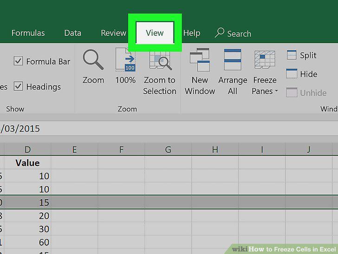
Task: Click the cell containing 15 in highlighted row
Action: point(27,202)
